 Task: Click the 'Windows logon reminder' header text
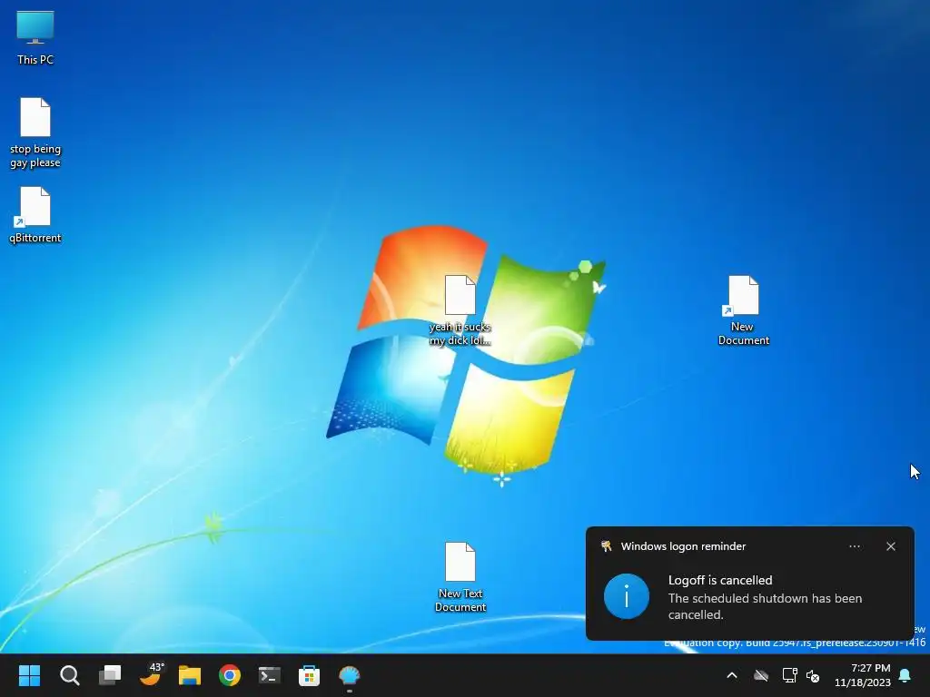tap(683, 546)
